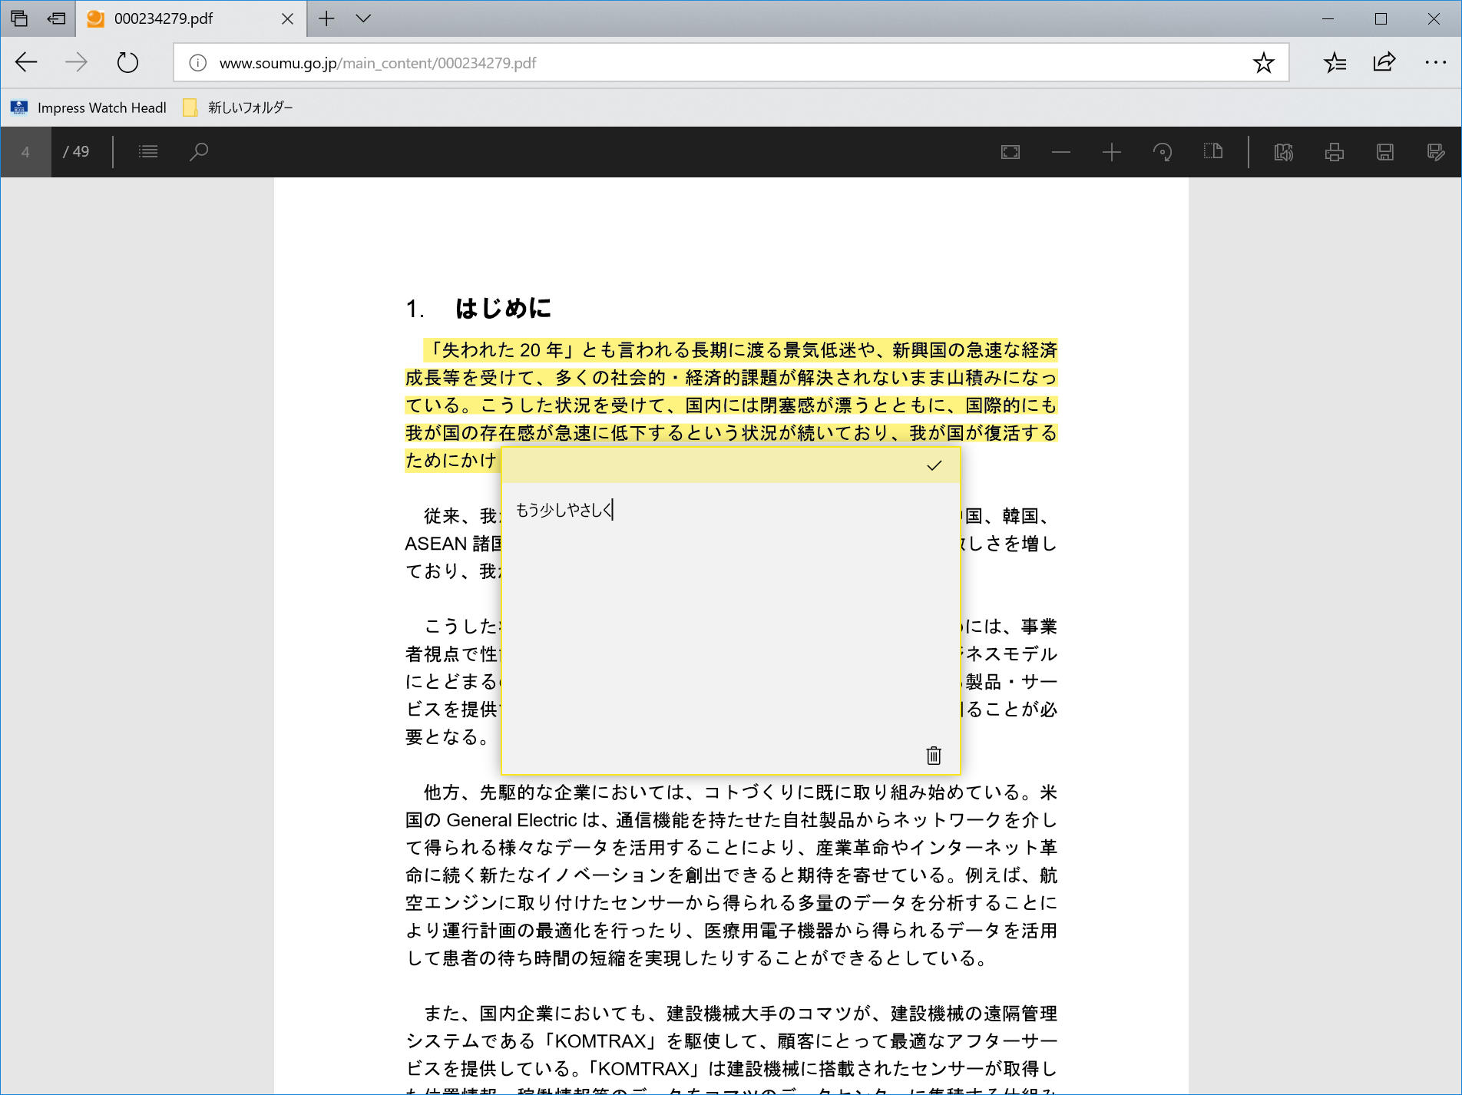The image size is (1462, 1095).
Task: Open the table of contents panel
Action: pyautogui.click(x=148, y=151)
